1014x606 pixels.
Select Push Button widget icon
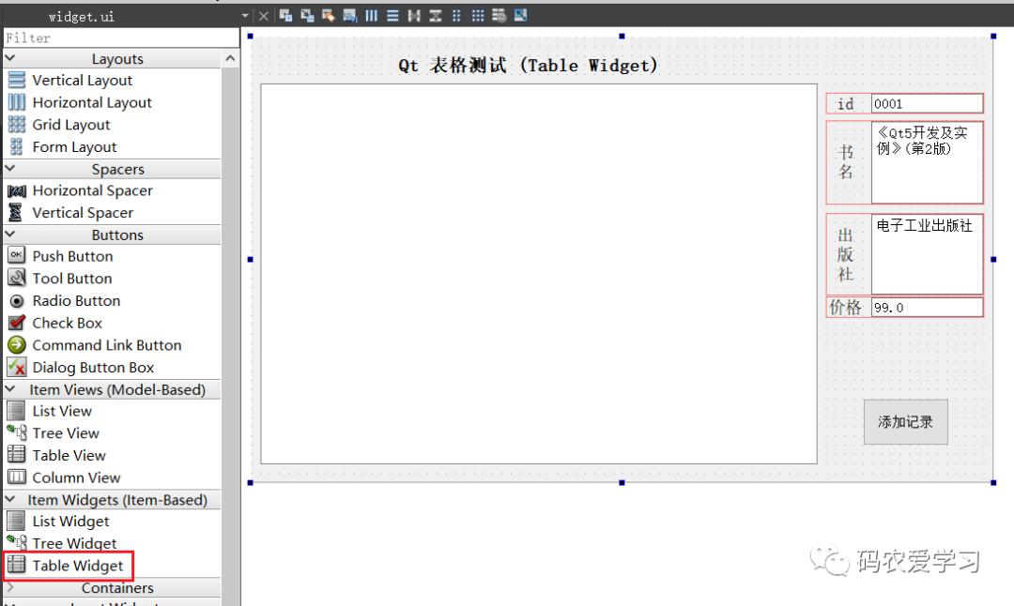coord(17,256)
